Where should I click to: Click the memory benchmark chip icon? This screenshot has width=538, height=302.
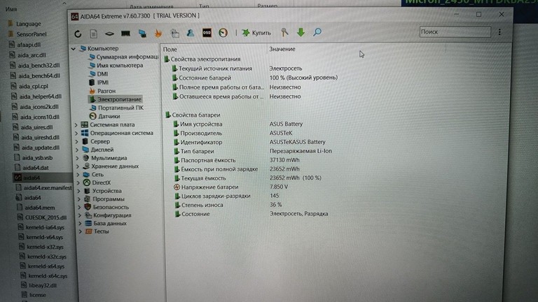[x=125, y=34]
